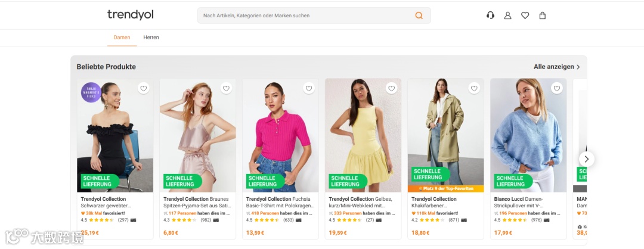Screen dimensions: 644x249
Task: Click Schnelle Lieferung badge on trench coat
Action: [x=431, y=175]
